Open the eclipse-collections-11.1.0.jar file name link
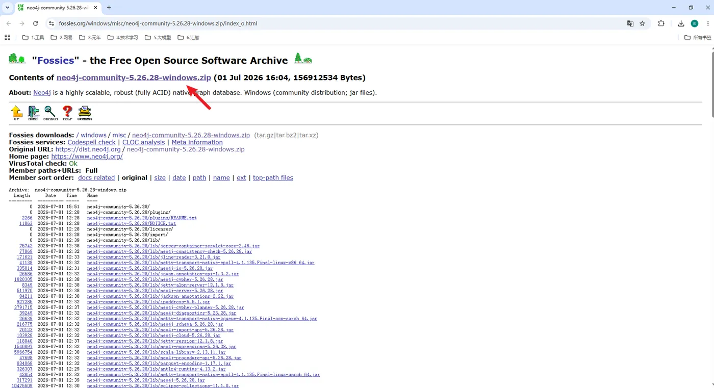 (x=163, y=386)
